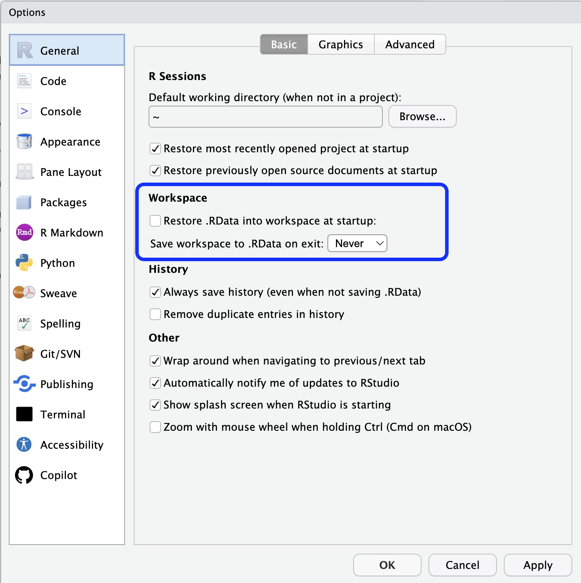This screenshot has width=581, height=583.
Task: Select the General settings icon
Action: coord(24,50)
